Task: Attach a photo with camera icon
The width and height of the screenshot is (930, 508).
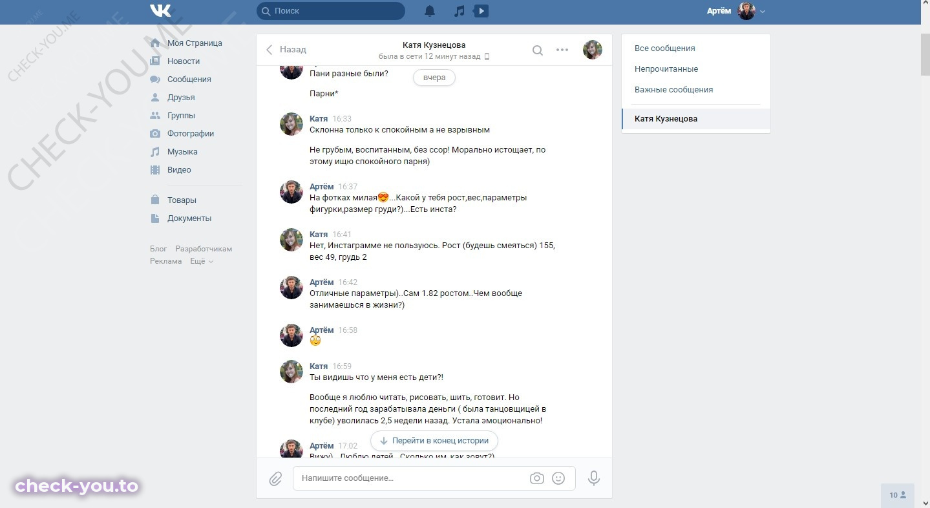Action: (x=537, y=478)
